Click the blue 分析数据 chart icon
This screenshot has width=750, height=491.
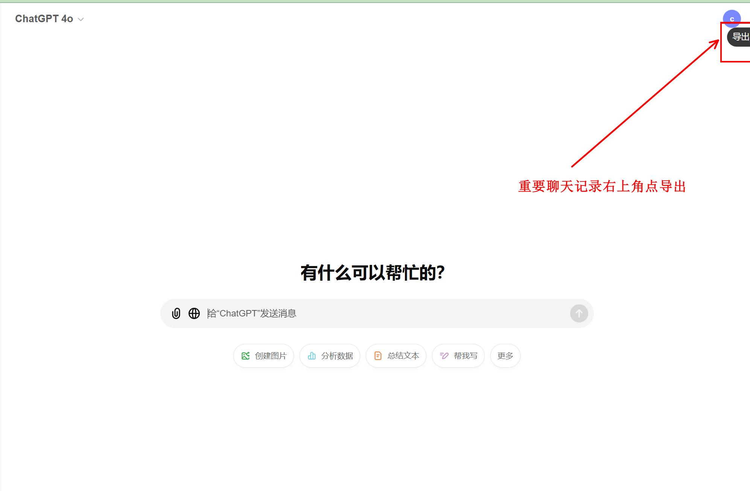[312, 356]
